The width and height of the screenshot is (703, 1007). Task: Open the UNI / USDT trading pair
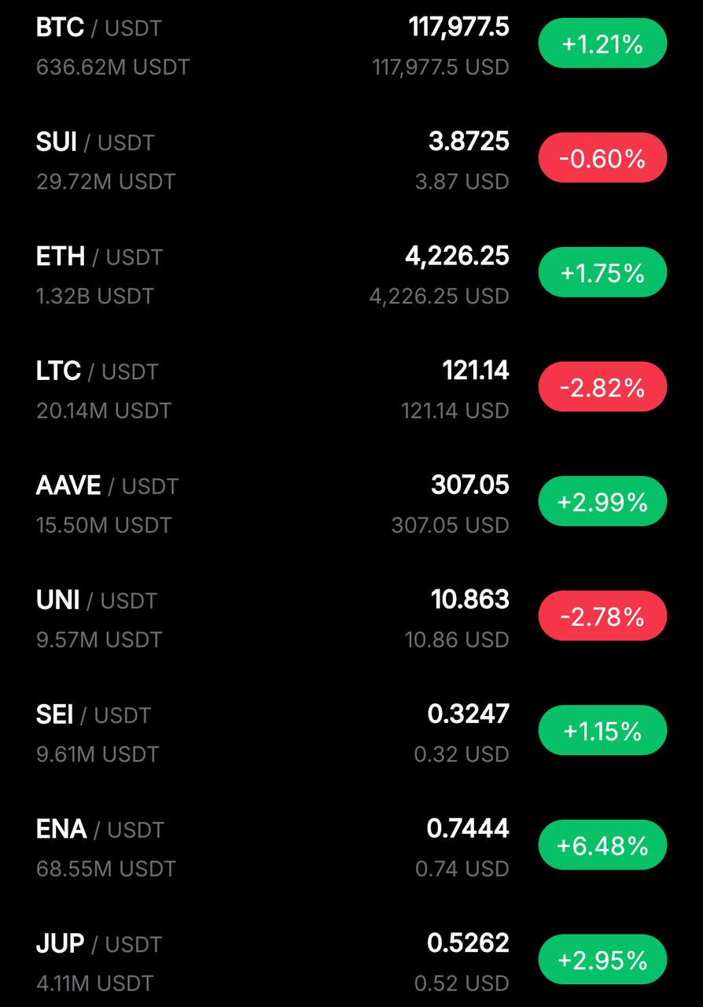pyautogui.click(x=351, y=618)
